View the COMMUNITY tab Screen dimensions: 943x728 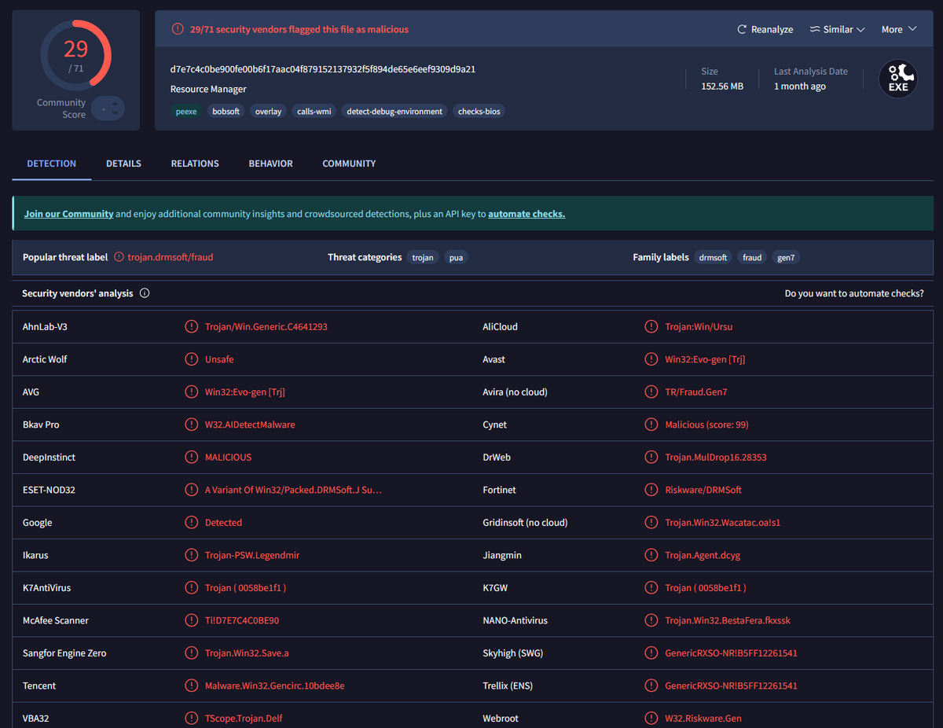[349, 164]
